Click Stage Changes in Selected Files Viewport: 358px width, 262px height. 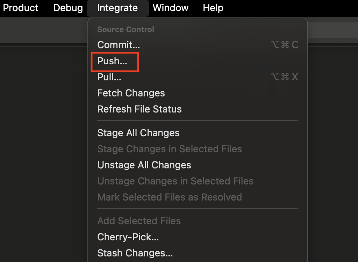[198, 149]
